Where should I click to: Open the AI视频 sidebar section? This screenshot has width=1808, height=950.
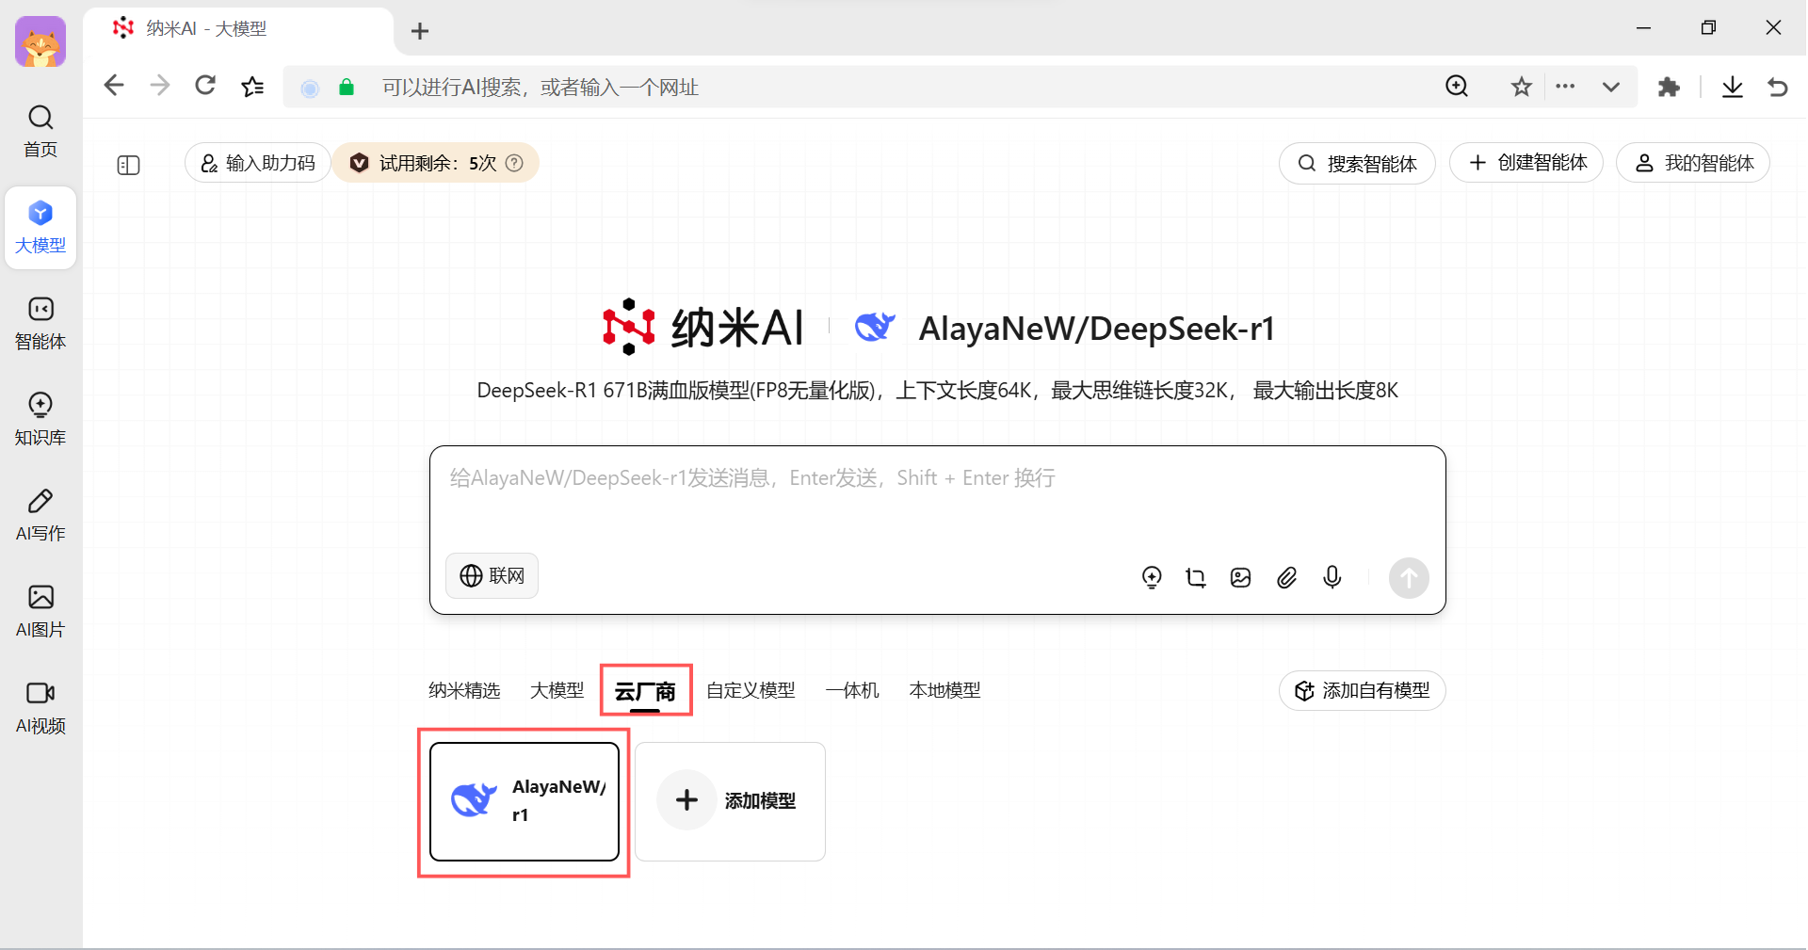[x=40, y=706]
